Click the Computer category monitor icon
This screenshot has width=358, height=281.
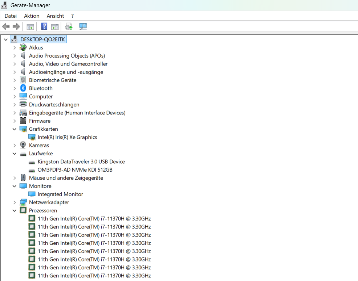coord(23,96)
